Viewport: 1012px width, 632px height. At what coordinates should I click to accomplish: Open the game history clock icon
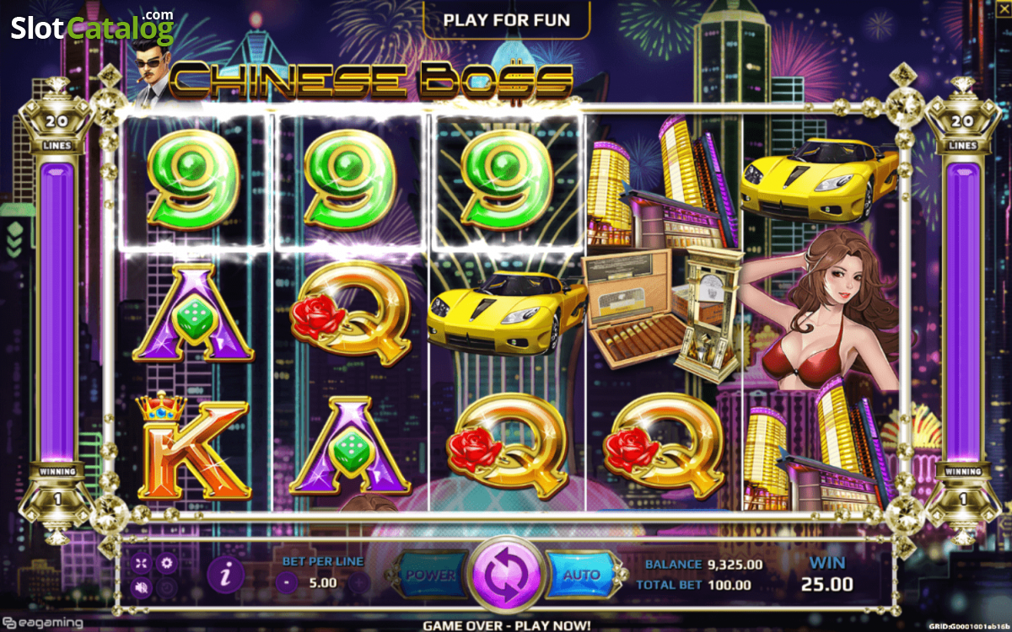click(166, 587)
